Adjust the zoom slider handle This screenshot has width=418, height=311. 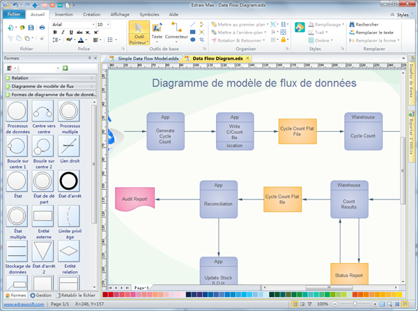[355, 304]
